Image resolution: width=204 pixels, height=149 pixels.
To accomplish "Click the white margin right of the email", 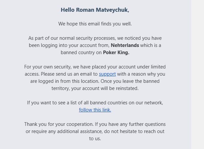I will tap(197, 74).
